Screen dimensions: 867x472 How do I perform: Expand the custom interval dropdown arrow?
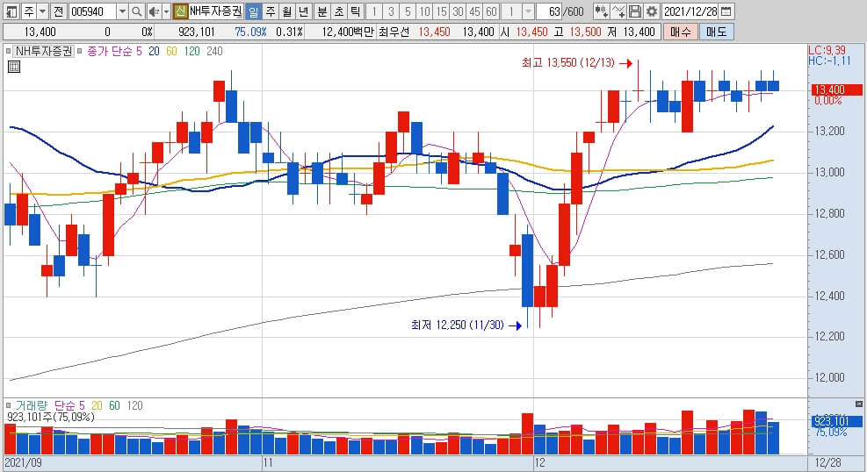pyautogui.click(x=528, y=11)
